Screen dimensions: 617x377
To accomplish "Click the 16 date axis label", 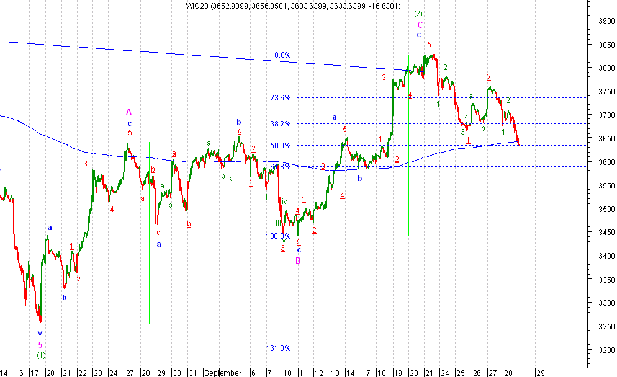I will click(19, 373).
